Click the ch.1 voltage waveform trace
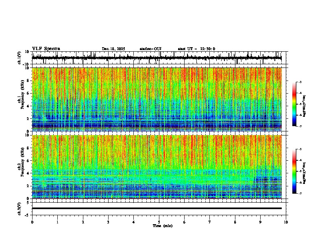322x249 pixels. (x=157, y=58)
